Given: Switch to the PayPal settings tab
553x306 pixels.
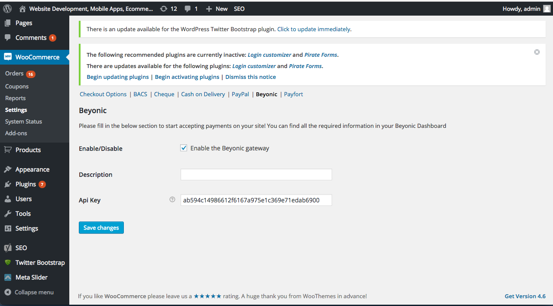Looking at the screenshot, I should (240, 94).
